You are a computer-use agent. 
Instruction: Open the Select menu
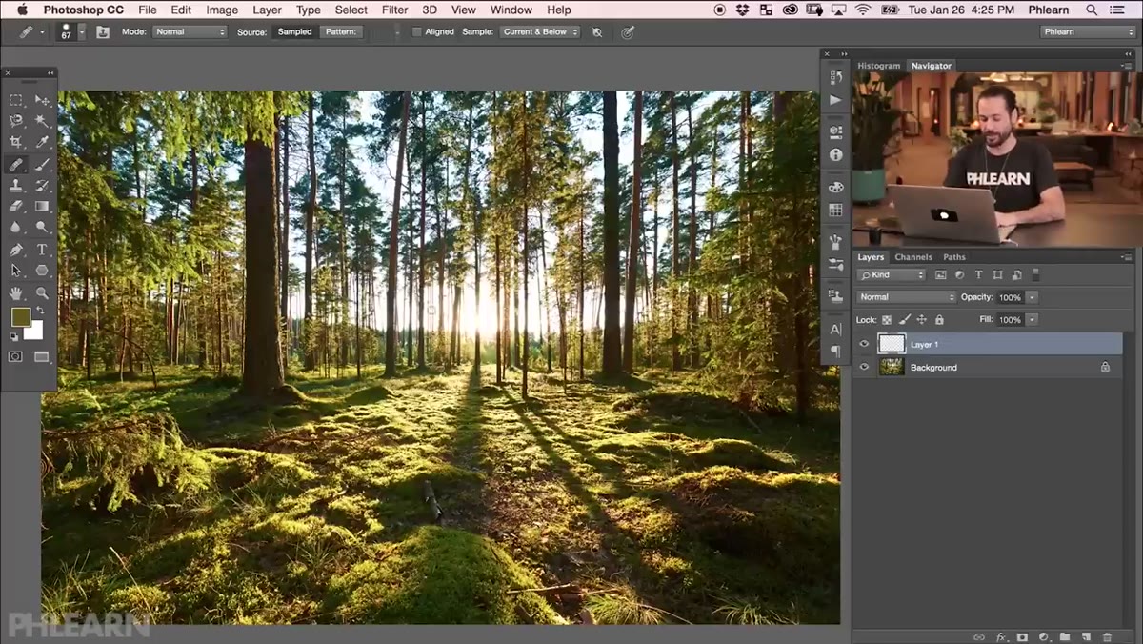[351, 10]
